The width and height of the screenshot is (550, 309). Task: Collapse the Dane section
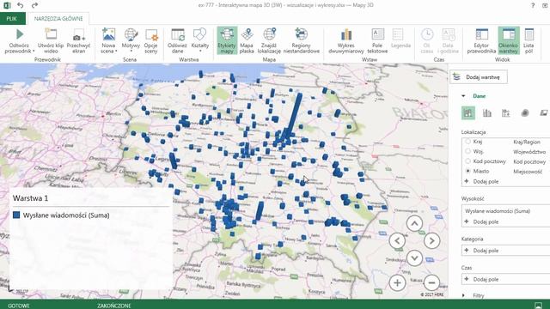point(463,96)
